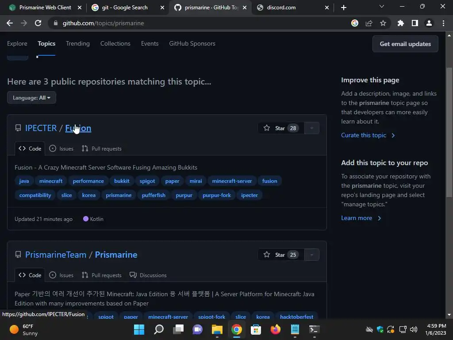
Task: Open the Chrome profile avatar icon
Action: coord(429,23)
